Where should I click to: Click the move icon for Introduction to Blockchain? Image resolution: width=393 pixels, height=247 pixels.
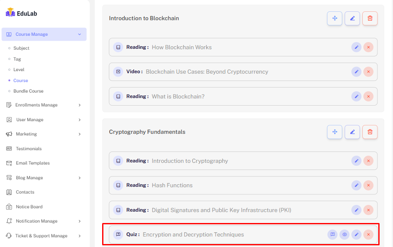335,19
